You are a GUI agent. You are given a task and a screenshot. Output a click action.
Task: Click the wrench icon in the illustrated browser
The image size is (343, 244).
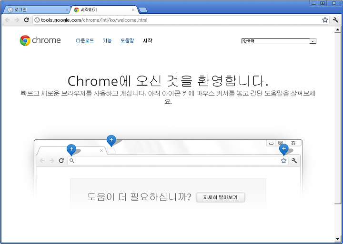(x=294, y=161)
